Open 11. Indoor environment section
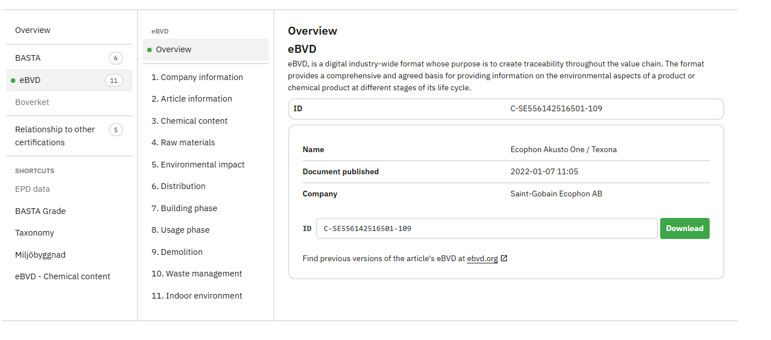This screenshot has height=340, width=771. coord(197,296)
